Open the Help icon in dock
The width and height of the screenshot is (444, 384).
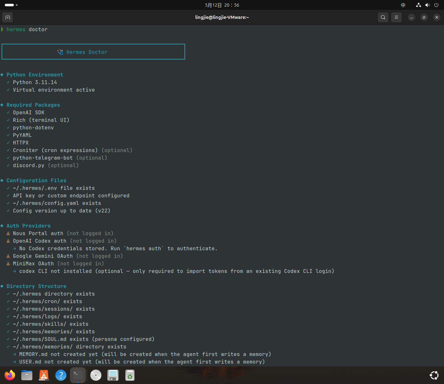pos(61,375)
